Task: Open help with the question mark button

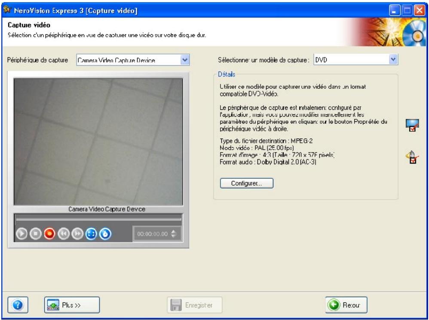Action: tap(18, 305)
